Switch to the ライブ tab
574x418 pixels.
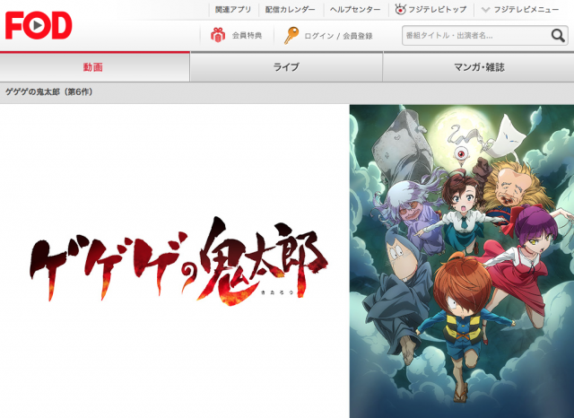coord(286,67)
